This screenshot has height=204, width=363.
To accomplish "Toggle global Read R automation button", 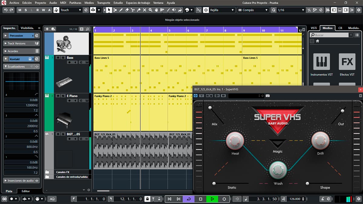I will point(38,10).
